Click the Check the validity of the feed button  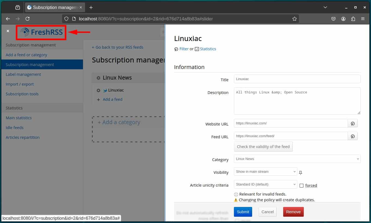click(x=263, y=146)
